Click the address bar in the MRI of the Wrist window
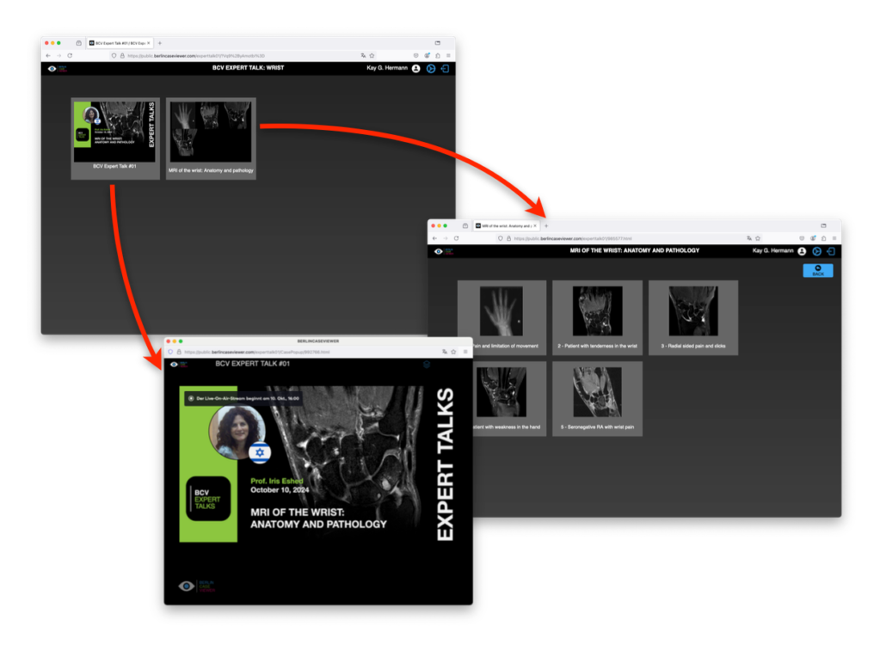This screenshot has width=886, height=651. pos(627,238)
